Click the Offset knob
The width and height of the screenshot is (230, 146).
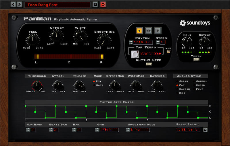[x=57, y=36]
